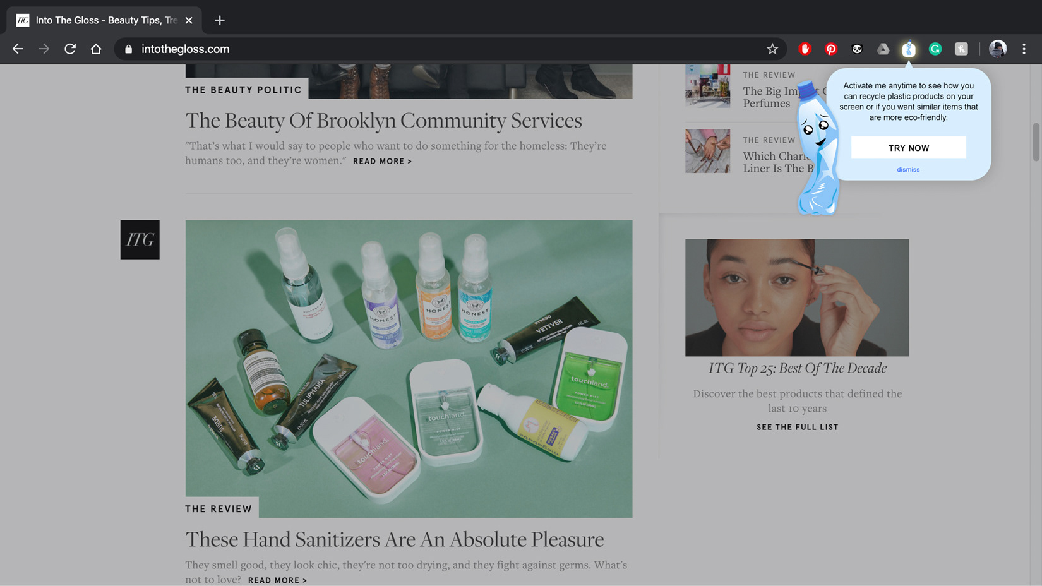Click the browser forward arrow
The width and height of the screenshot is (1042, 586).
coord(44,49)
